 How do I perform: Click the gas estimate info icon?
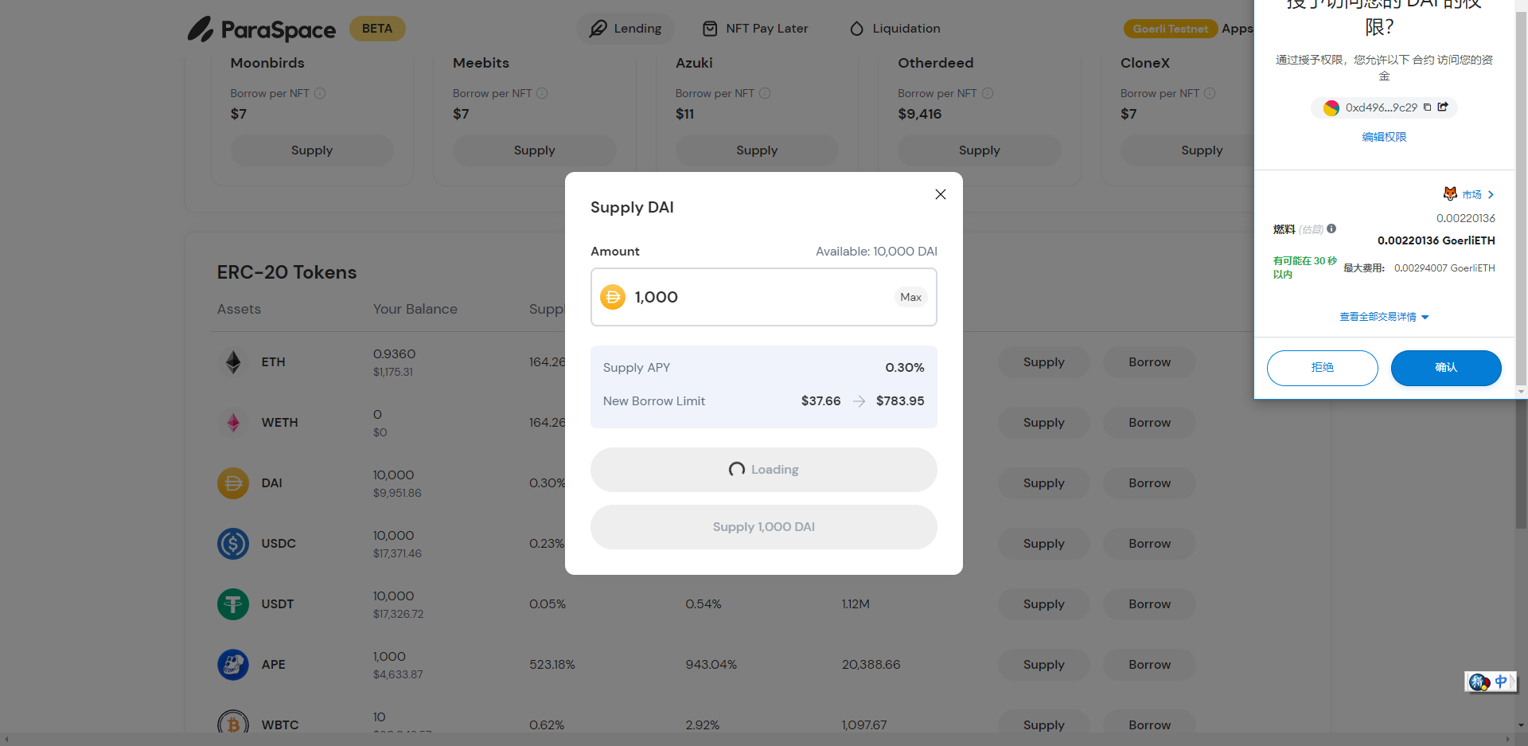point(1331,228)
